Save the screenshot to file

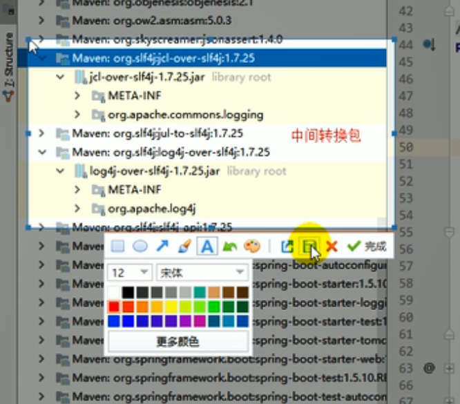(x=309, y=247)
